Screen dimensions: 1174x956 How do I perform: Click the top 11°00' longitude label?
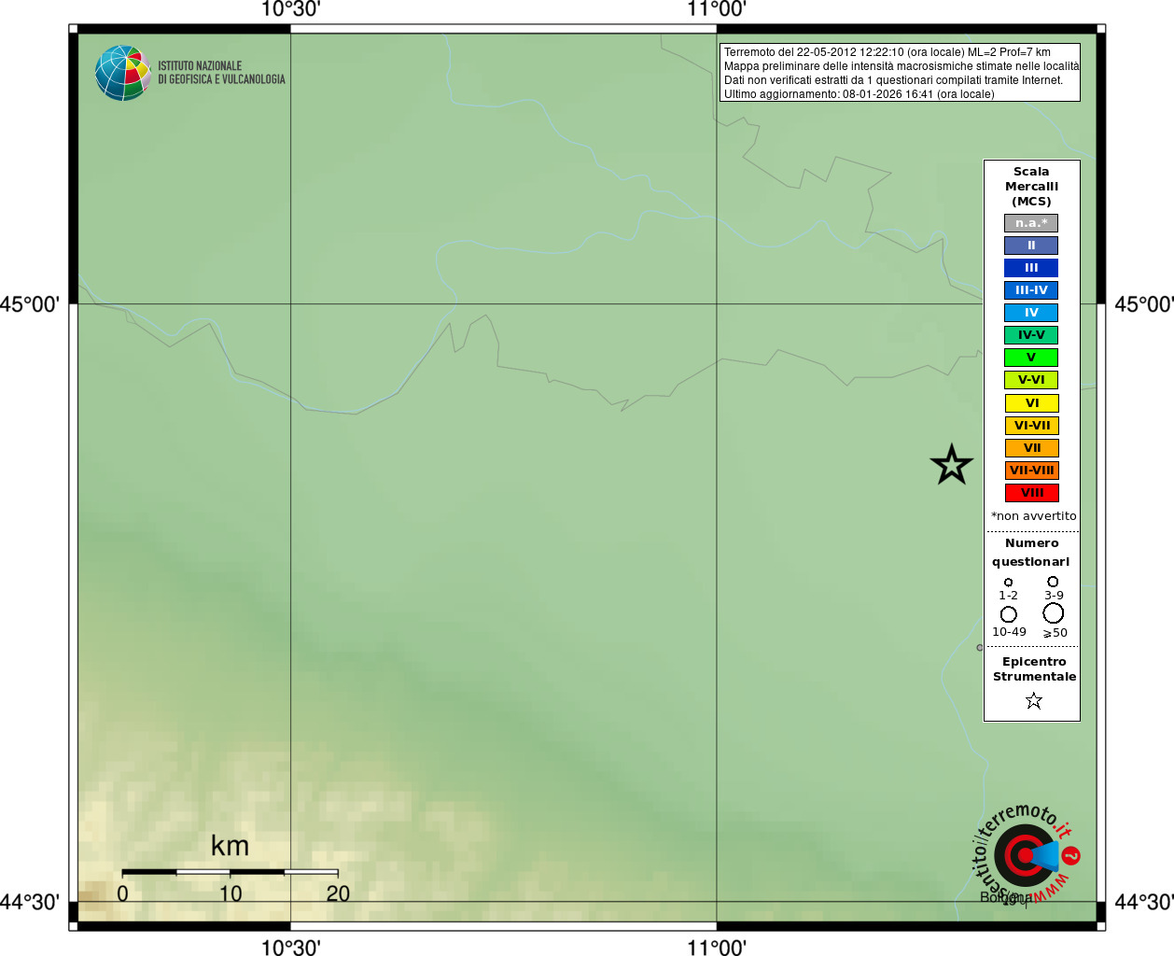pos(717,9)
